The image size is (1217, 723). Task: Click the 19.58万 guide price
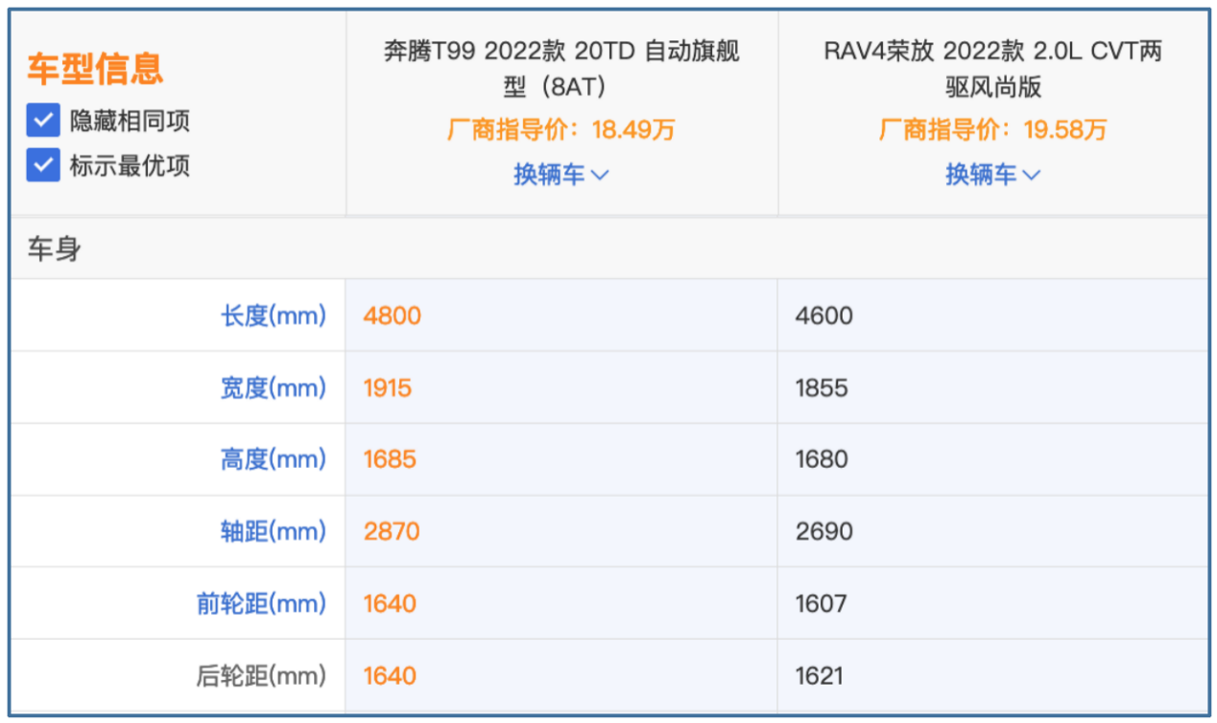click(1065, 129)
